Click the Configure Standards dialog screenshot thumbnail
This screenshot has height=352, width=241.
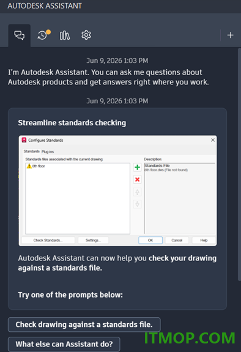tap(117, 191)
